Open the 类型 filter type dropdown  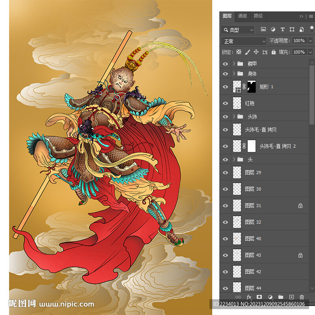tap(238, 30)
